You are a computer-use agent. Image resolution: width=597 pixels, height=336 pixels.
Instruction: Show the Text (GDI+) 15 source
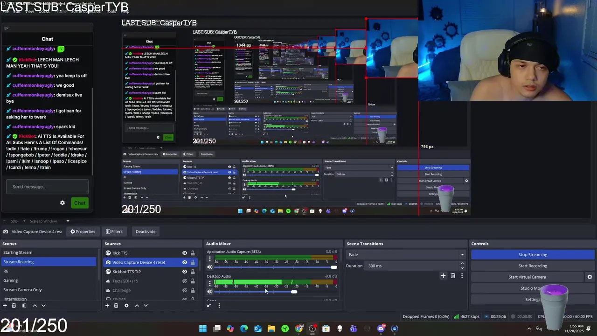(185, 281)
